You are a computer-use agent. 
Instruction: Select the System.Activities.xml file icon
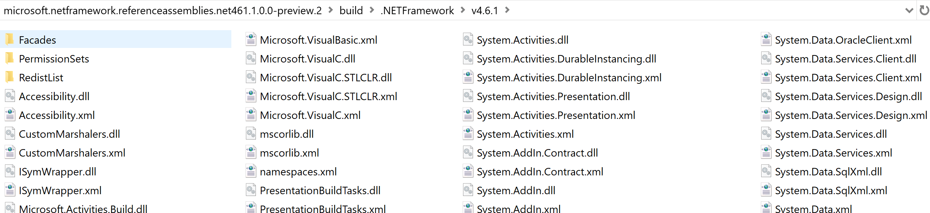pyautogui.click(x=468, y=133)
